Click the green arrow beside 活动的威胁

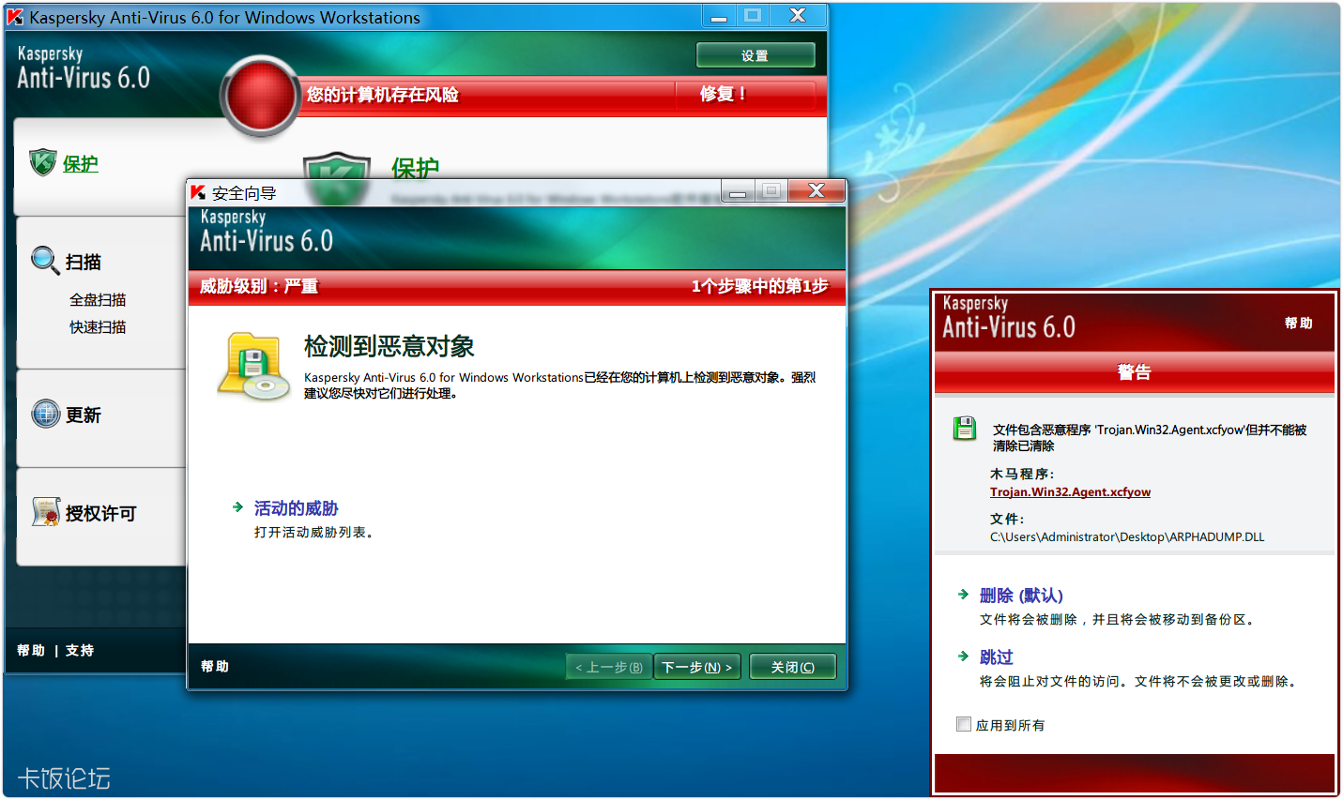(x=238, y=507)
